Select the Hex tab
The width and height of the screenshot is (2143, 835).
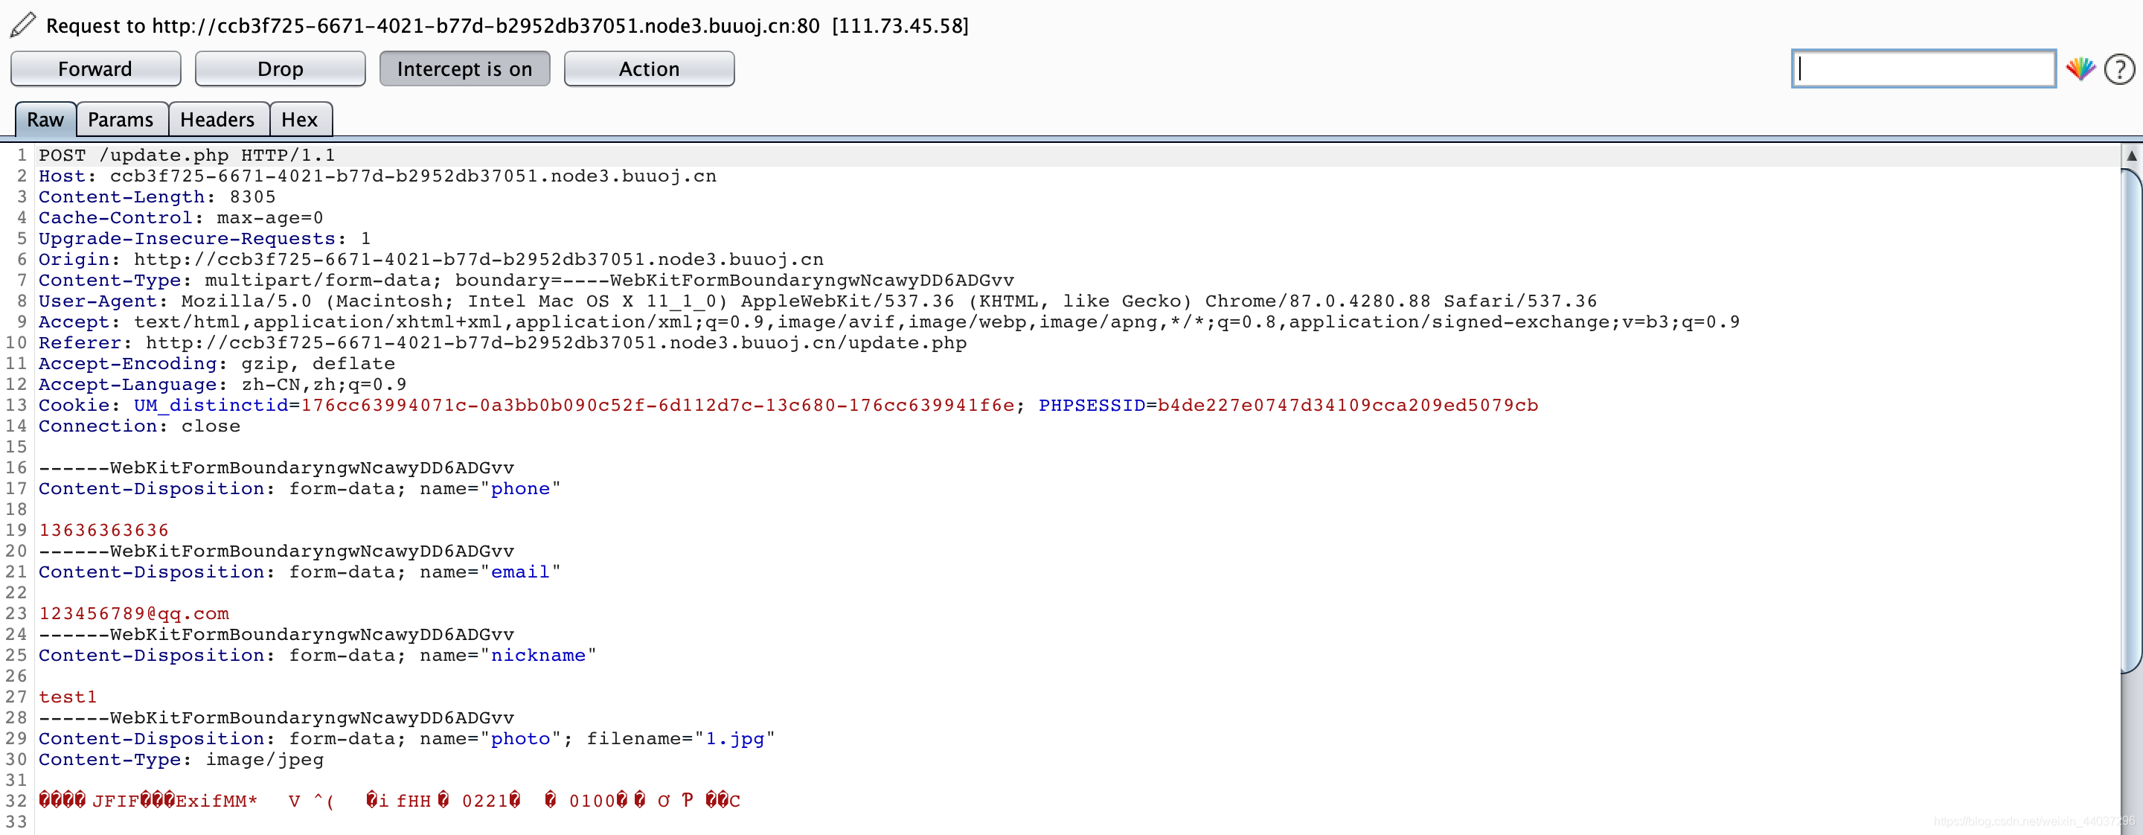point(301,119)
